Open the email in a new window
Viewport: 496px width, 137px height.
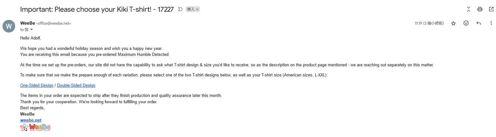(x=491, y=9)
